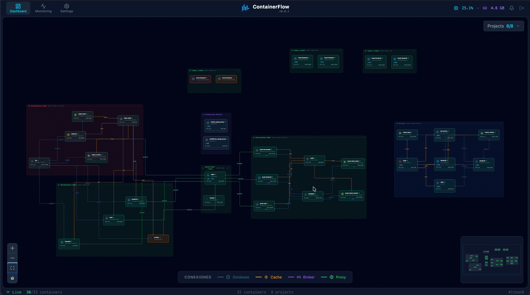Click the logout icon
Viewport: 530px width, 295px height.
tap(522, 8)
